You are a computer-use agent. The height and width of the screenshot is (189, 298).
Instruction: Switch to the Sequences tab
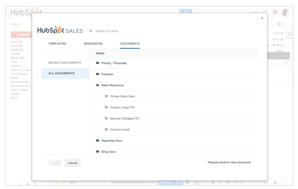pyautogui.click(x=93, y=44)
